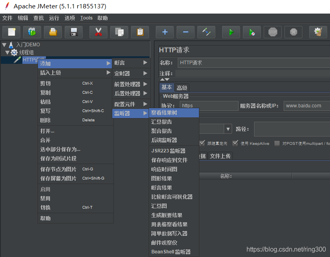
Task: Click the server name www.baidu.com field
Action: (x=307, y=106)
